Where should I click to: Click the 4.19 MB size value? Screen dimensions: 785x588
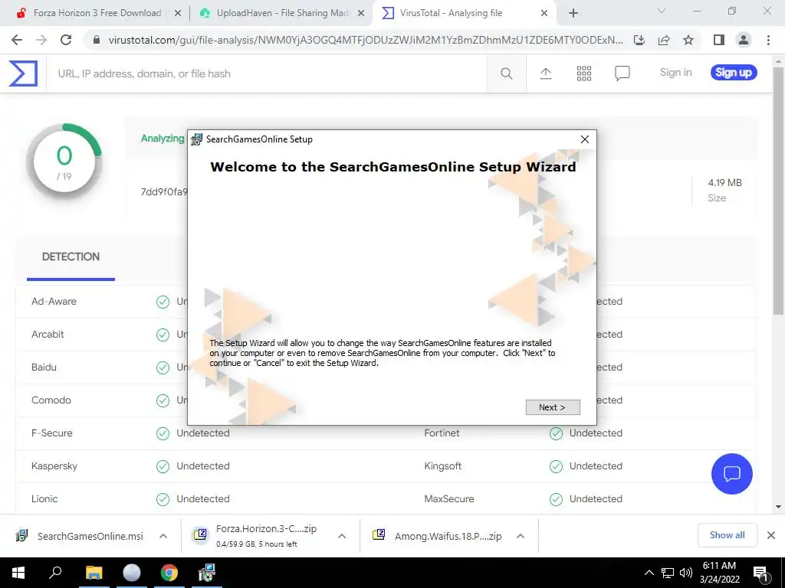(724, 182)
